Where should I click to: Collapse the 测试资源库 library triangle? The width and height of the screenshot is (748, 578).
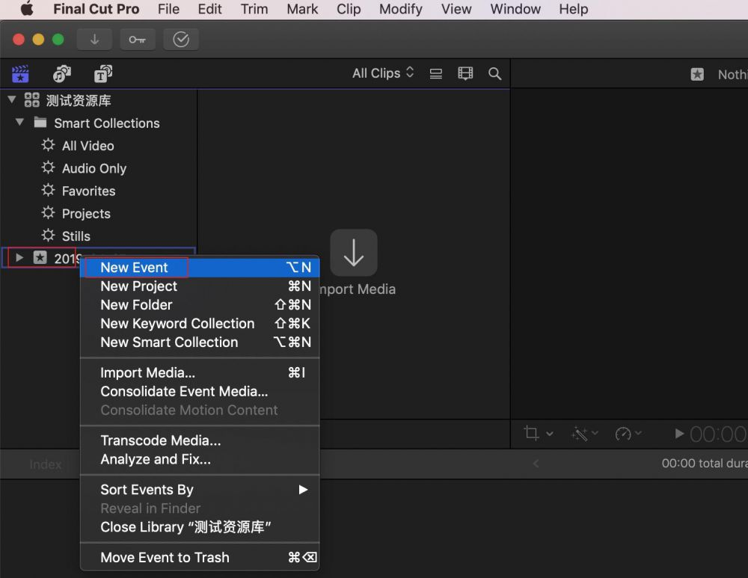tap(12, 99)
